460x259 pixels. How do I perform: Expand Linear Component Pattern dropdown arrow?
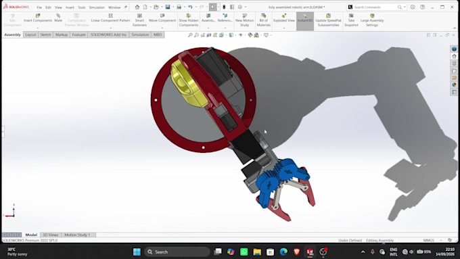110,28
